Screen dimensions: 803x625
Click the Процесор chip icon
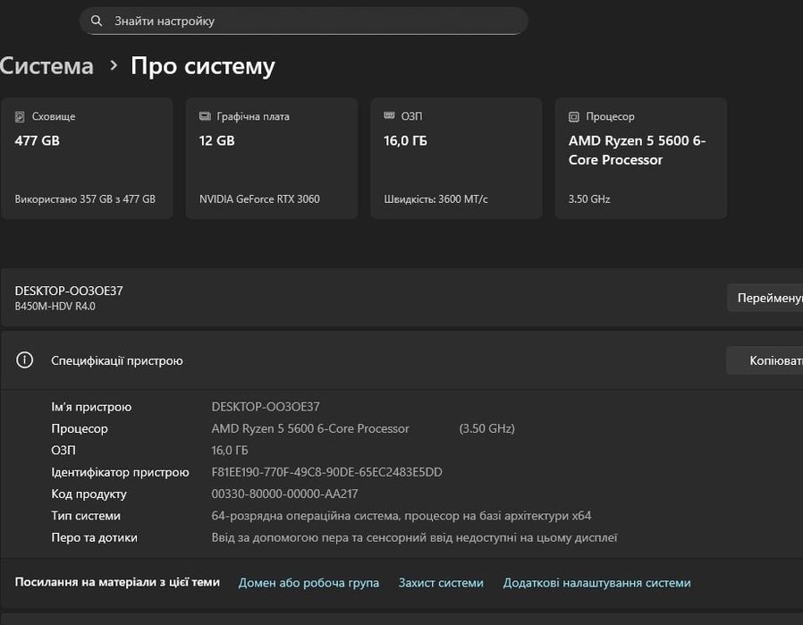point(574,117)
